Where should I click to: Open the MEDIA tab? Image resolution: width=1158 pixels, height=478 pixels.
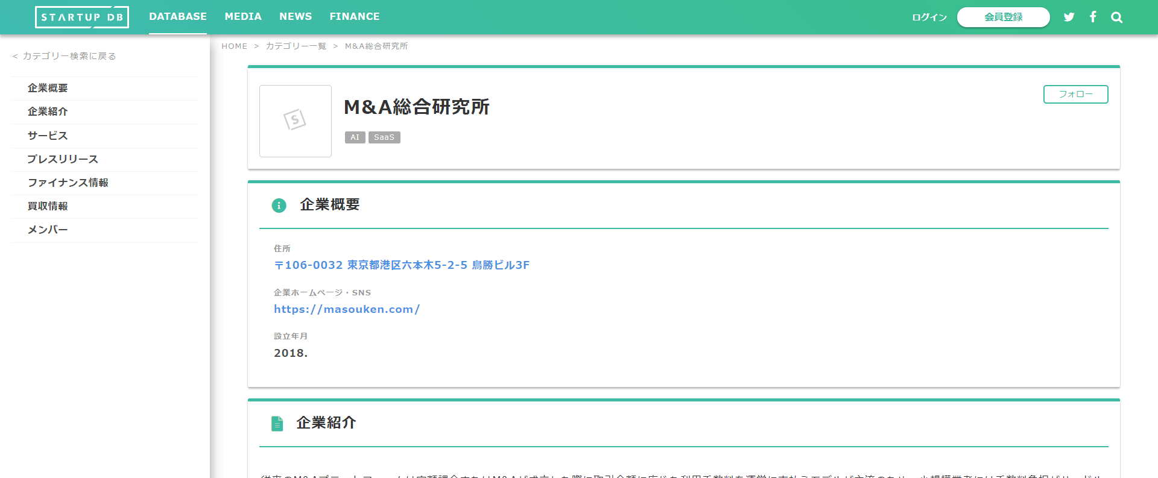[243, 17]
